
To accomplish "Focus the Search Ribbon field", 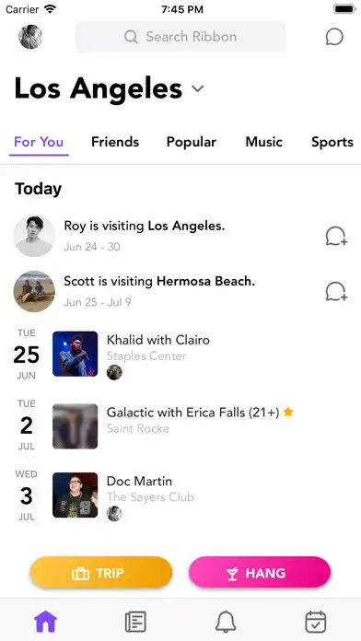I will 180,37.
